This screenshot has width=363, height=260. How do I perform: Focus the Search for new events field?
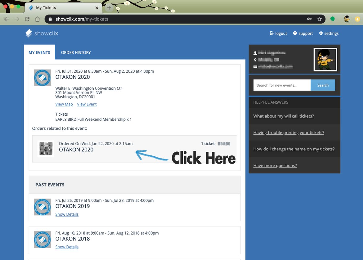(x=282, y=85)
